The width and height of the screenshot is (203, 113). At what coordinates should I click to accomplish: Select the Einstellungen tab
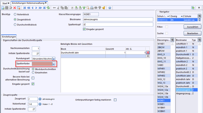coord(9,37)
